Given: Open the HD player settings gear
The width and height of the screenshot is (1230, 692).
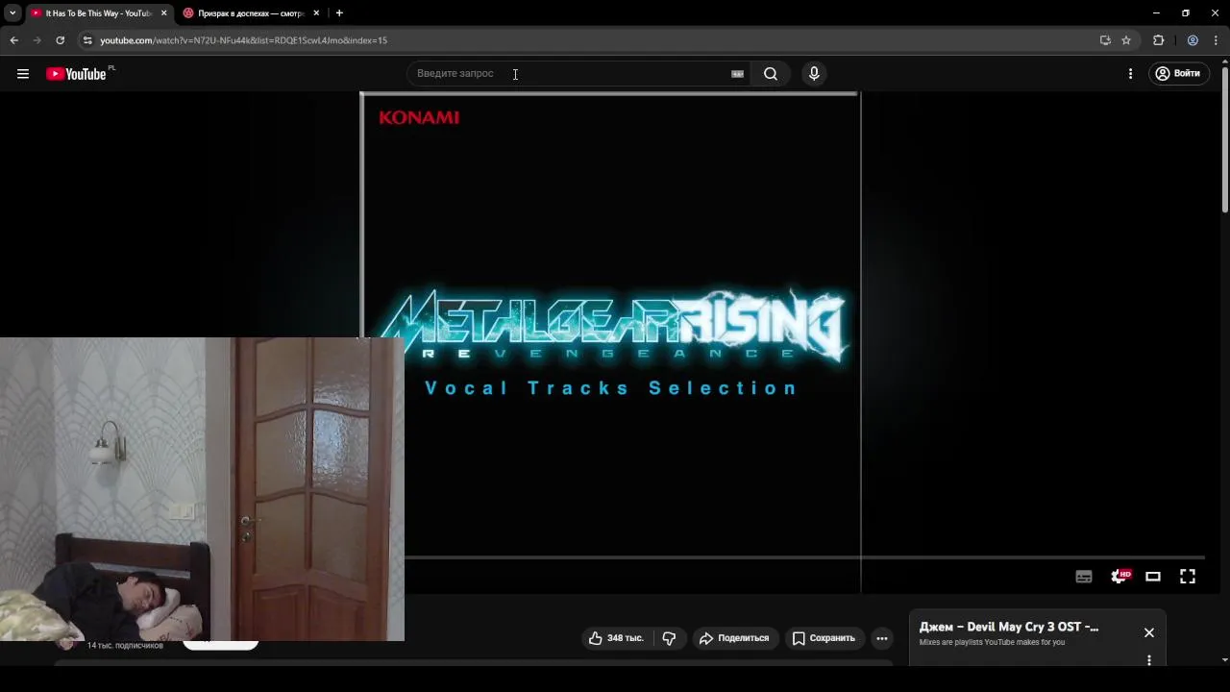Looking at the screenshot, I should pos(1119,577).
